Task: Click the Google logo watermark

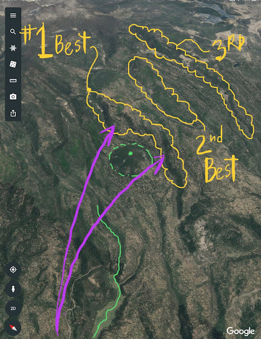Action: pyautogui.click(x=240, y=331)
